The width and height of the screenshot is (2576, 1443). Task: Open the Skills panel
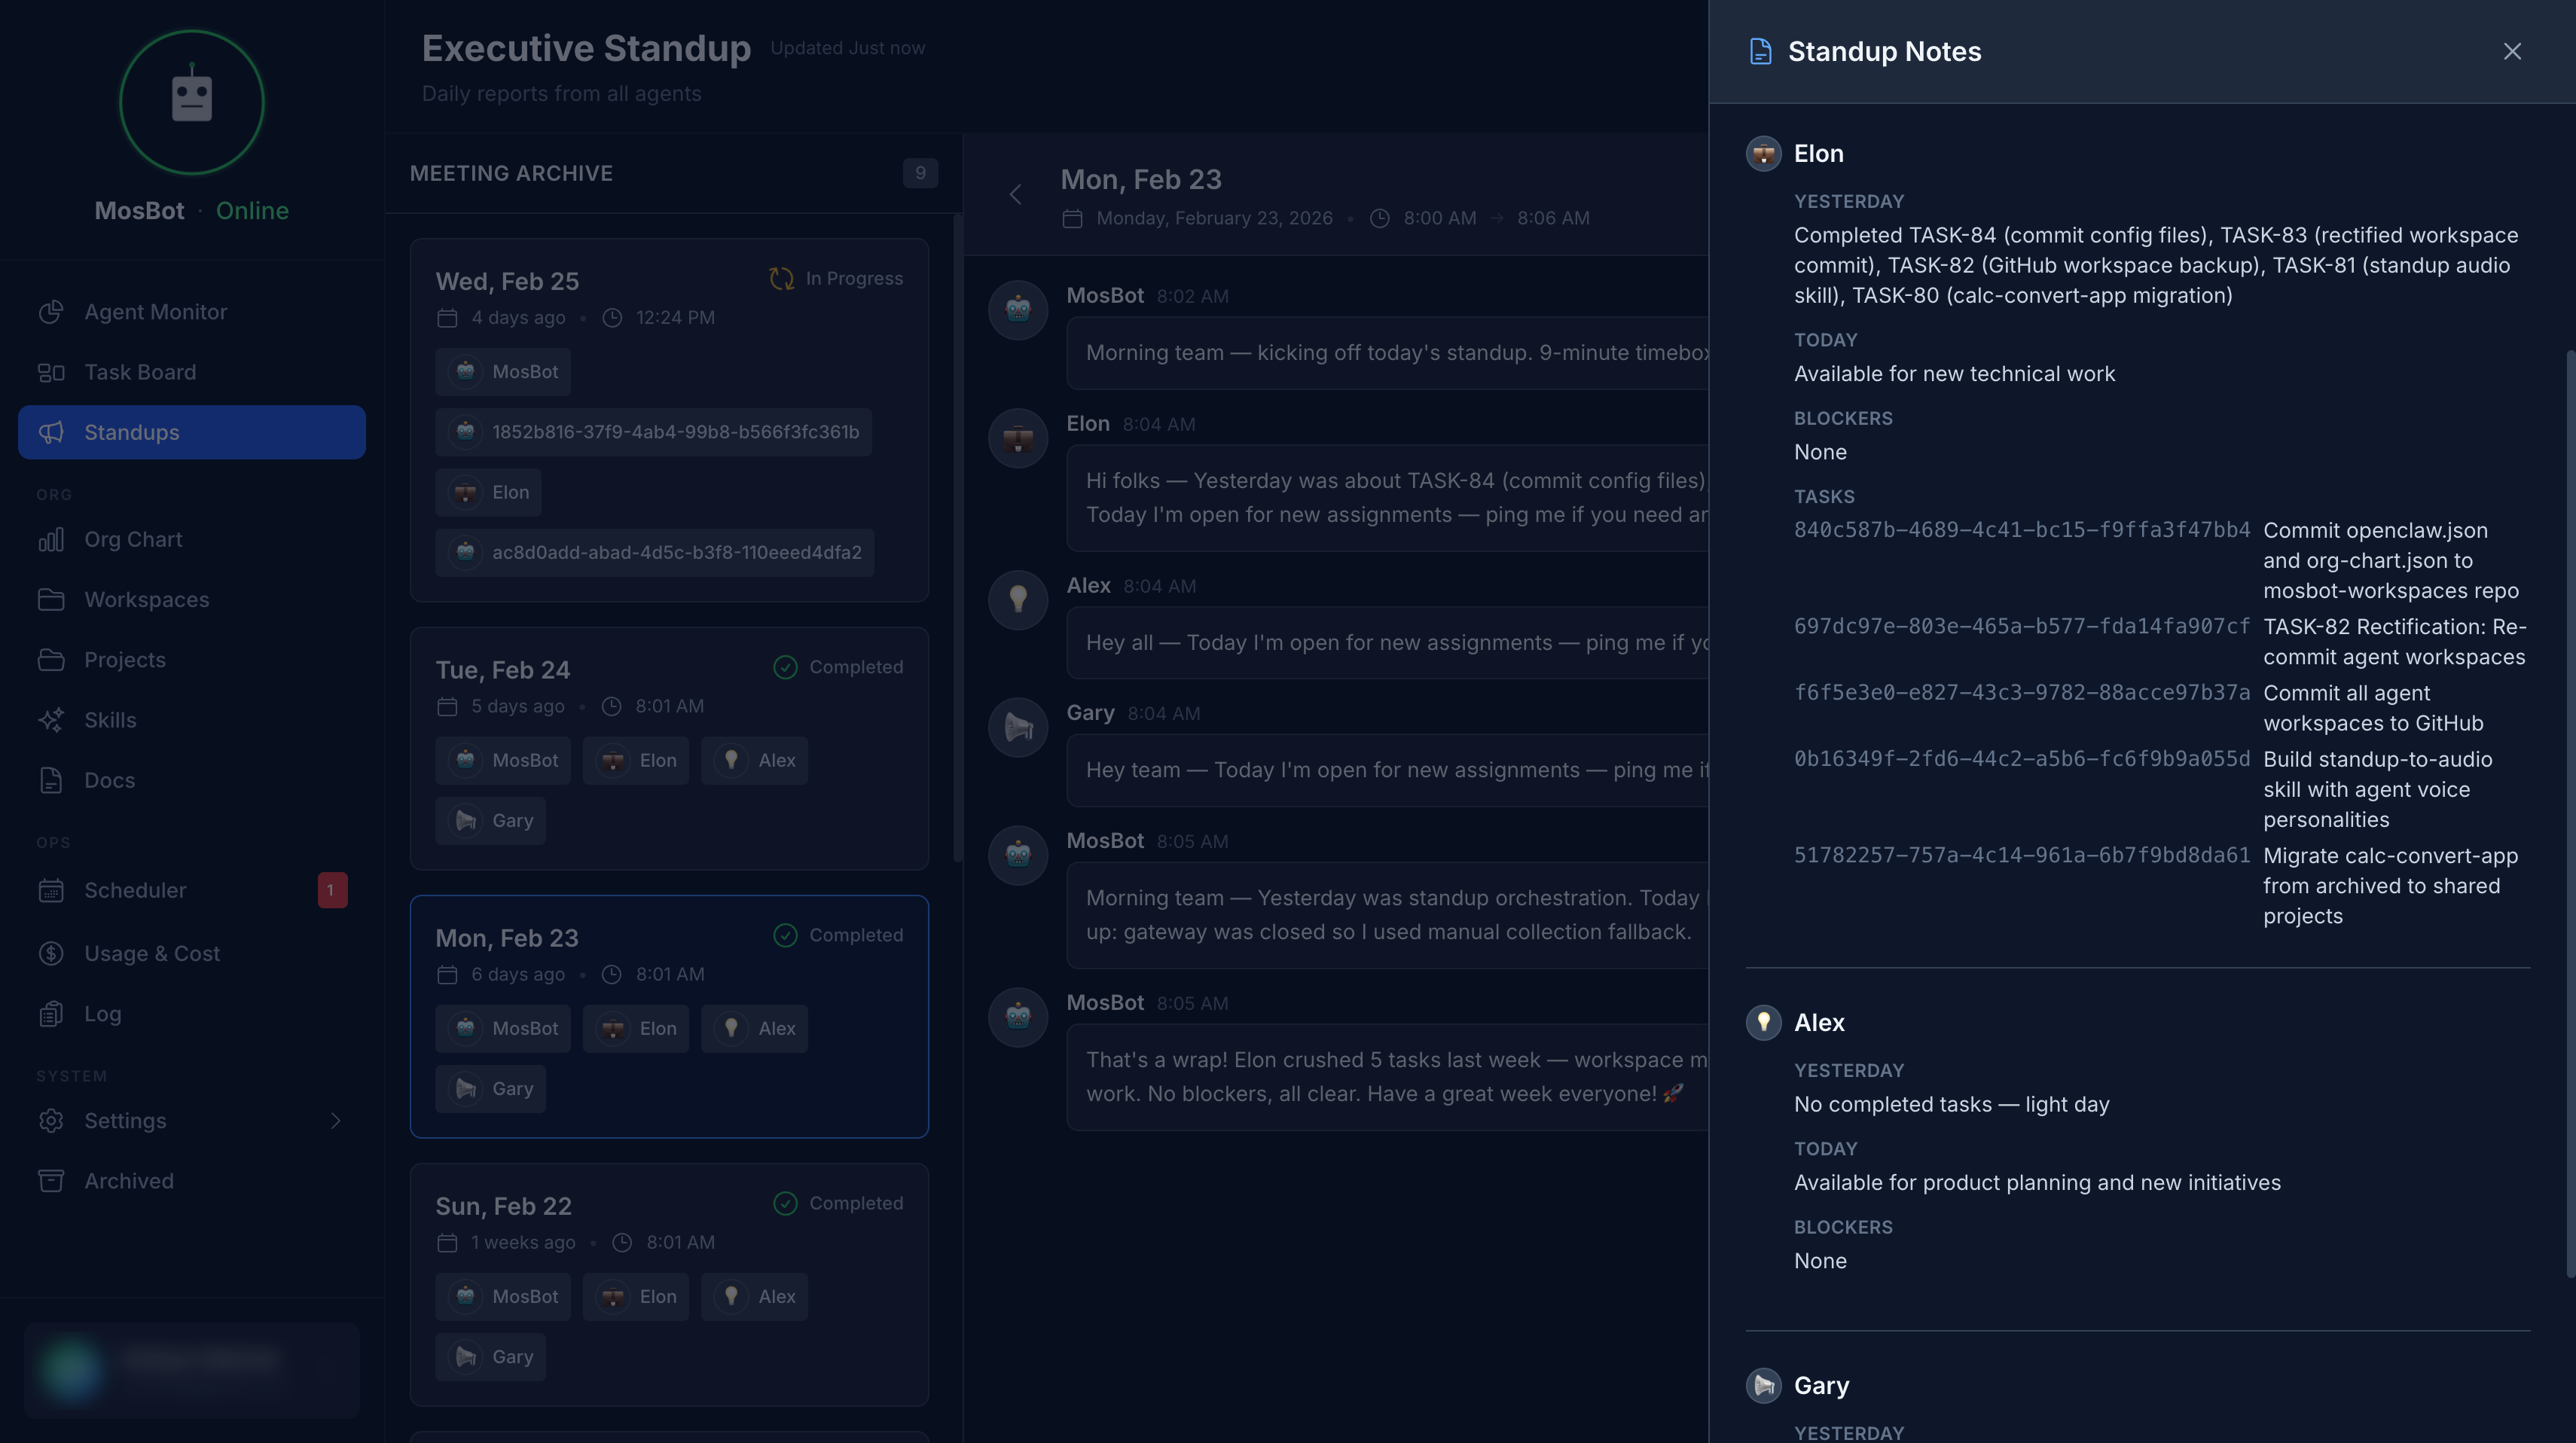109,719
